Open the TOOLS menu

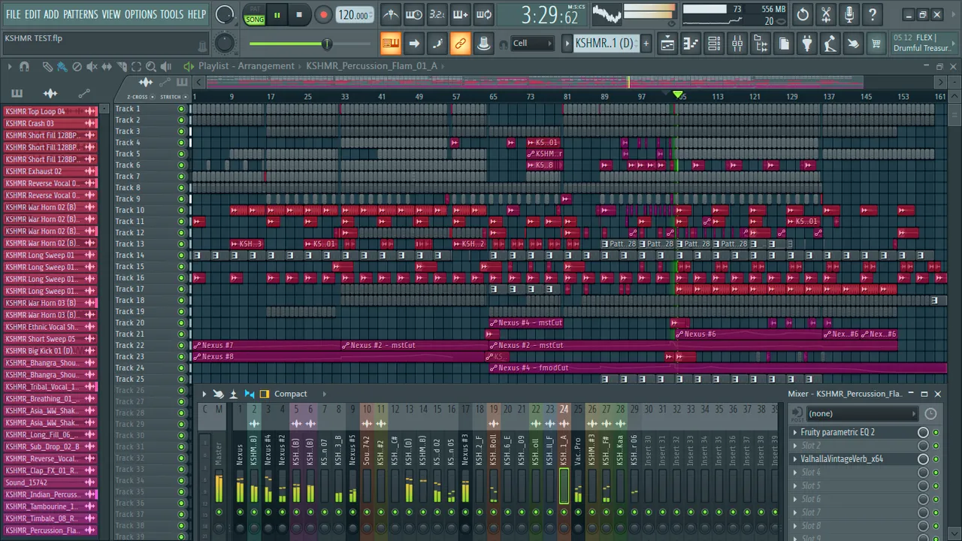click(171, 14)
